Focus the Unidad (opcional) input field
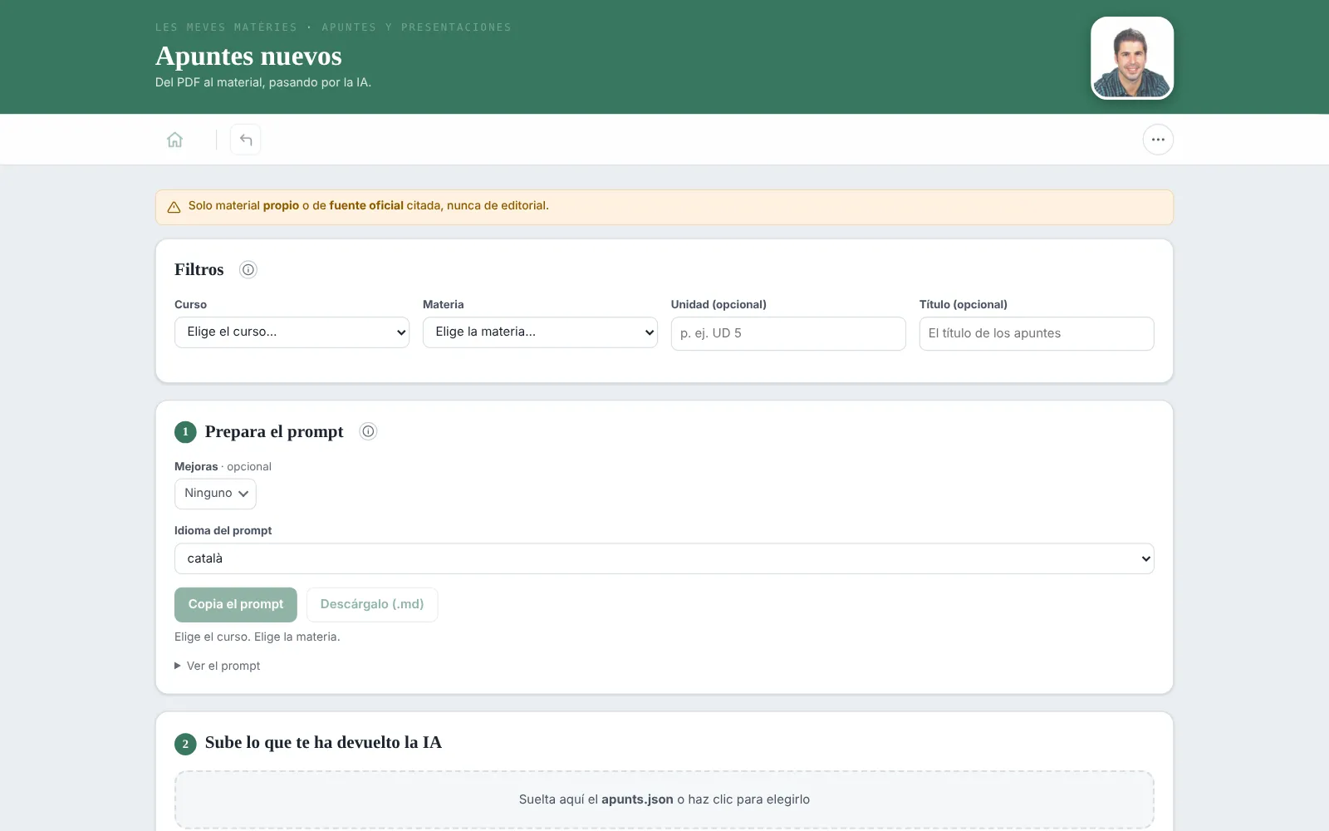The width and height of the screenshot is (1329, 831). (788, 333)
